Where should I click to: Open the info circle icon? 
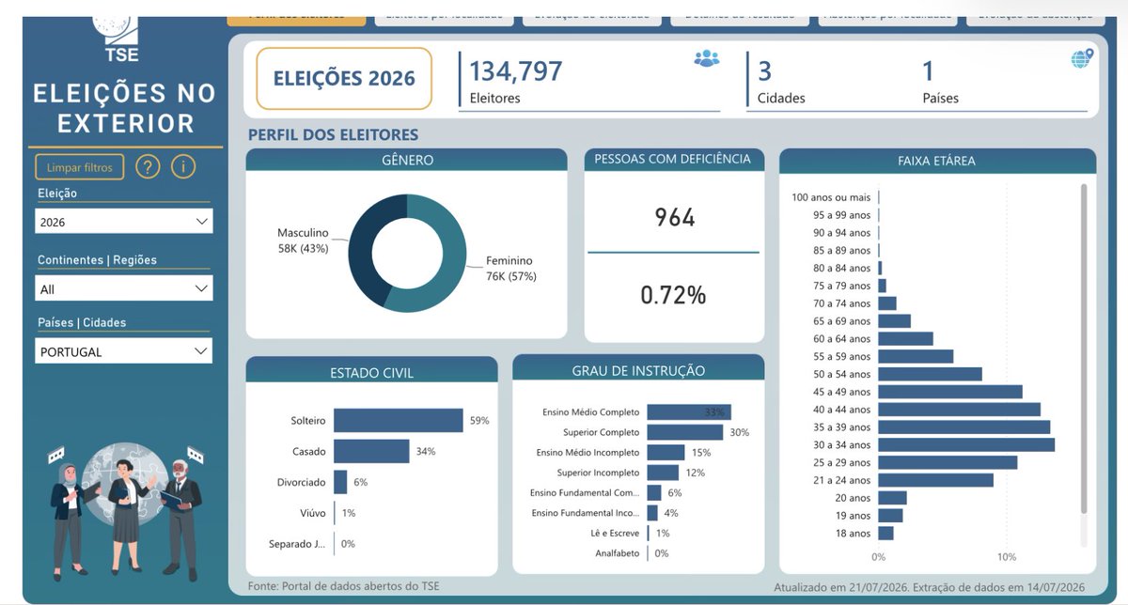[183, 167]
